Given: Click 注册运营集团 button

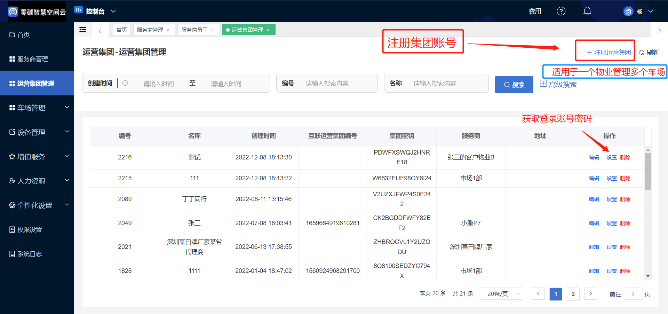Looking at the screenshot, I should (x=609, y=52).
